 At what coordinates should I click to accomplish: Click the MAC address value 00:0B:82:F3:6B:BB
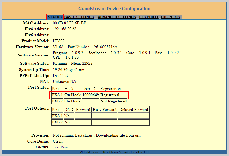click(x=70, y=23)
